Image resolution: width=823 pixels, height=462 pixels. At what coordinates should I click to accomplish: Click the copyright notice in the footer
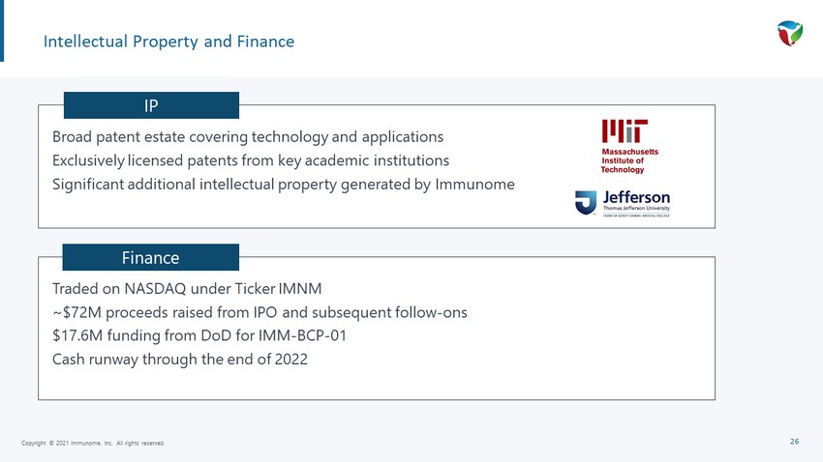click(93, 443)
